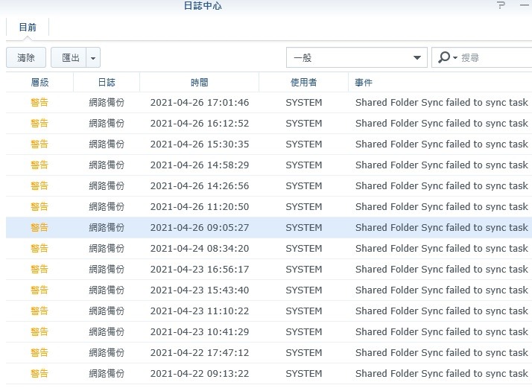
Task: Click SYSTEM user in 15:30:35 row
Action: [304, 144]
